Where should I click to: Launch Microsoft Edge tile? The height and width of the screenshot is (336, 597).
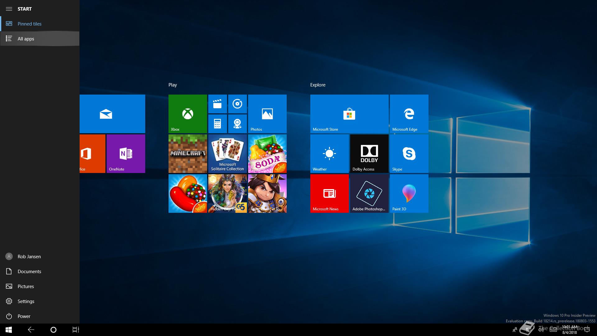(409, 114)
